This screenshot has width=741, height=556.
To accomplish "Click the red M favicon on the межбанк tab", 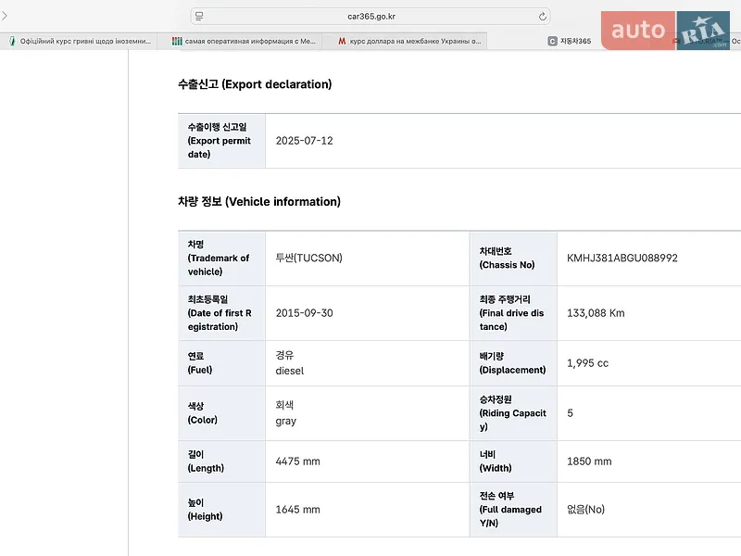I will 342,41.
